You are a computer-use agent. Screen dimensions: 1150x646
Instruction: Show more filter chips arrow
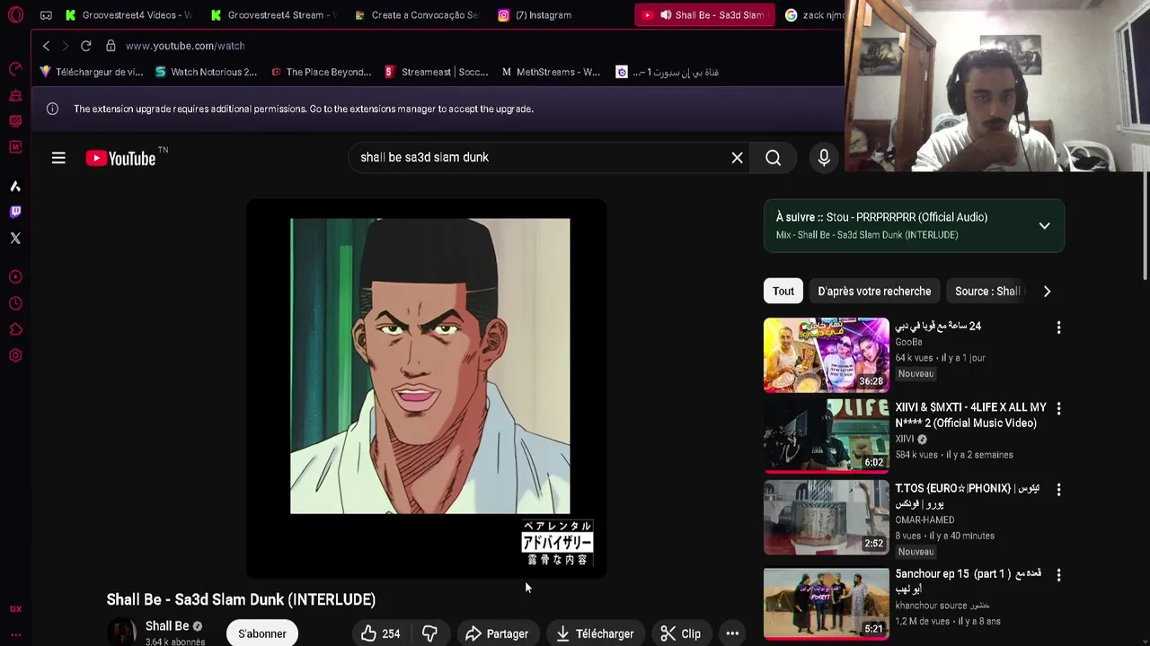point(1047,291)
